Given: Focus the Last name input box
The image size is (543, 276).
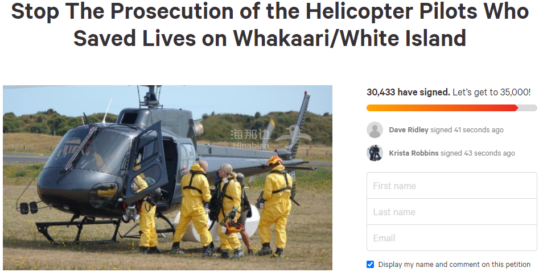Looking at the screenshot, I should tap(451, 212).
